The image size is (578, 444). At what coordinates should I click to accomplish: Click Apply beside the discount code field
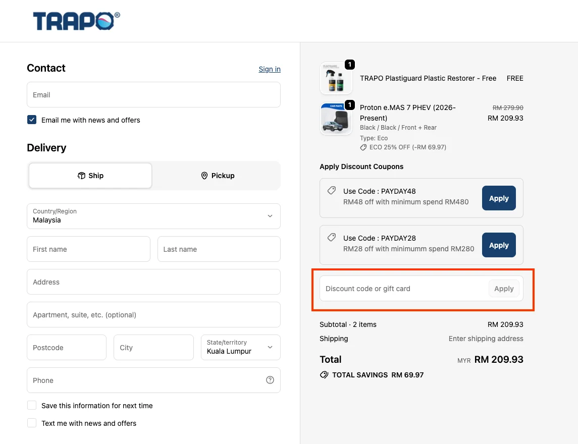504,289
